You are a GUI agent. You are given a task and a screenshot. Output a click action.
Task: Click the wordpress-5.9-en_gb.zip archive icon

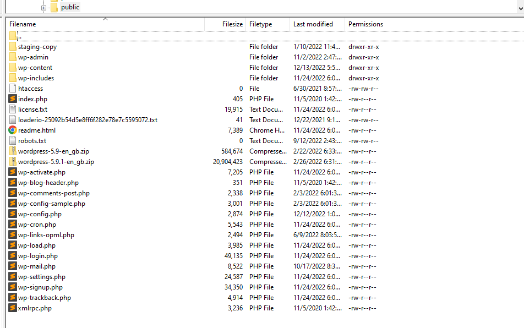point(13,151)
